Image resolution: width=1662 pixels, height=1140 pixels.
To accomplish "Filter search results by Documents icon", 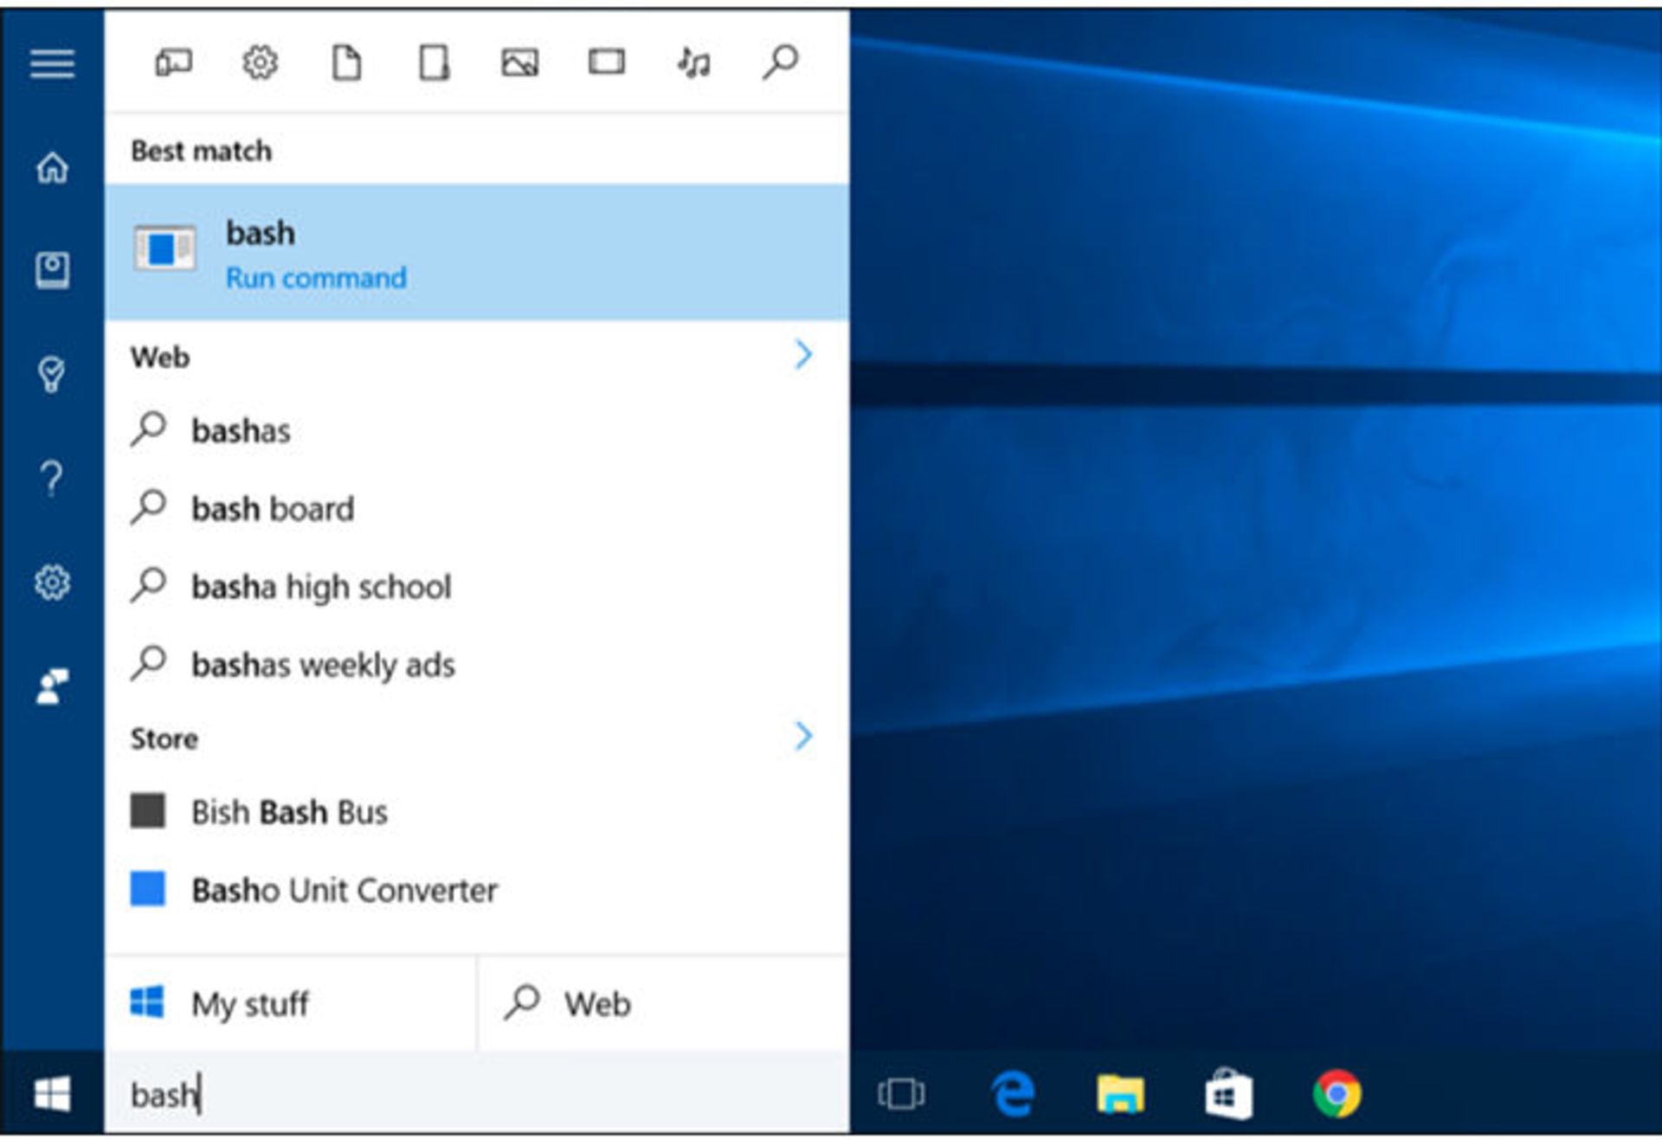I will coord(346,62).
